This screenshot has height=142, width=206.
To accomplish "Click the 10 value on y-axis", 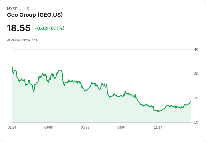I will (196, 122).
